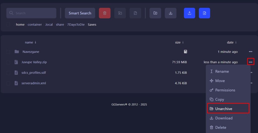Click the gray download toolbar icon
Viewport: 258px width, 133px height.
171,13
